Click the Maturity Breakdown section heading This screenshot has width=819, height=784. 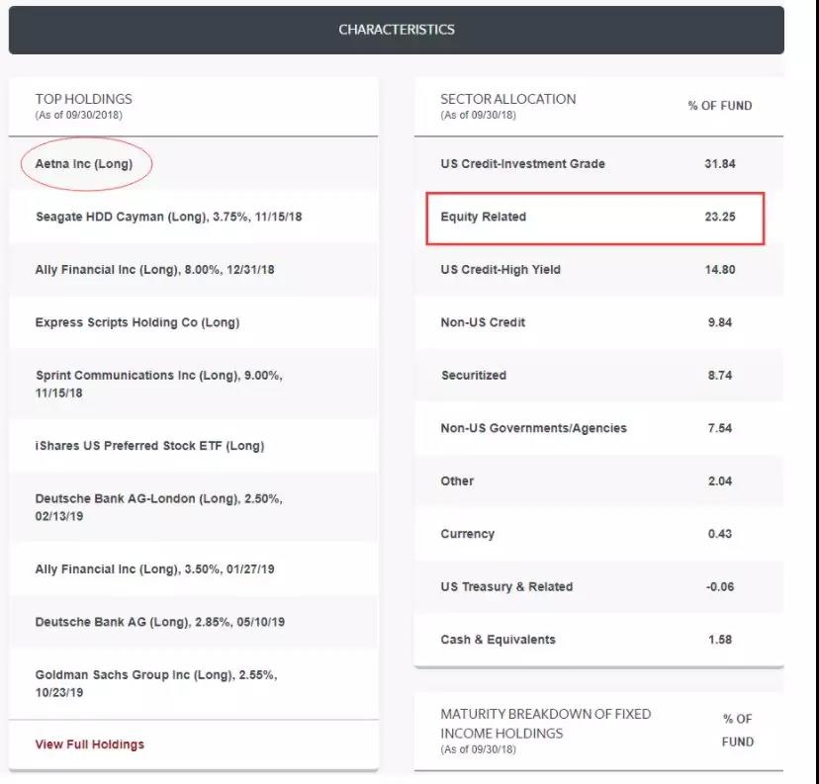point(546,724)
